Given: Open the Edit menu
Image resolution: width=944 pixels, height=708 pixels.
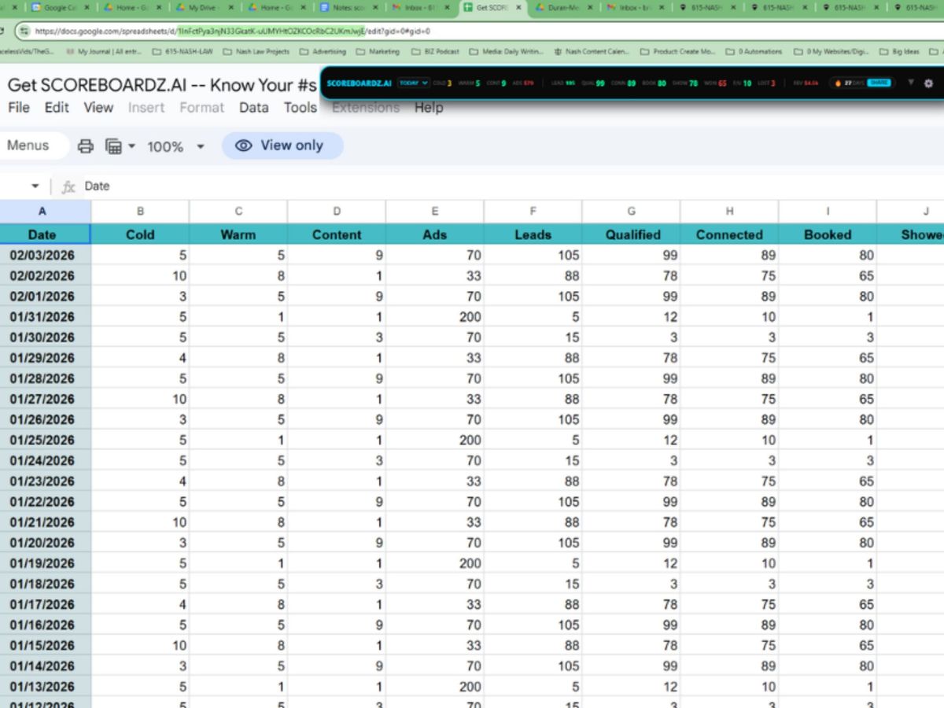Looking at the screenshot, I should [x=57, y=108].
